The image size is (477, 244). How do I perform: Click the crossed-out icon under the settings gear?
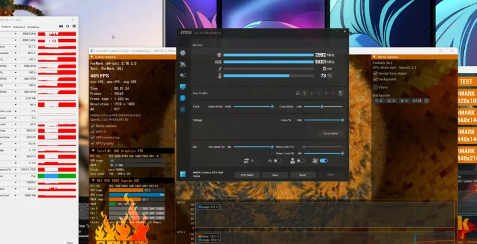click(182, 64)
